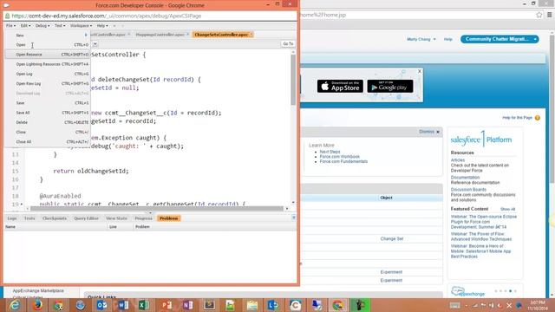Open the Help link in Salesforce header
The image size is (555, 312).
point(448,39)
